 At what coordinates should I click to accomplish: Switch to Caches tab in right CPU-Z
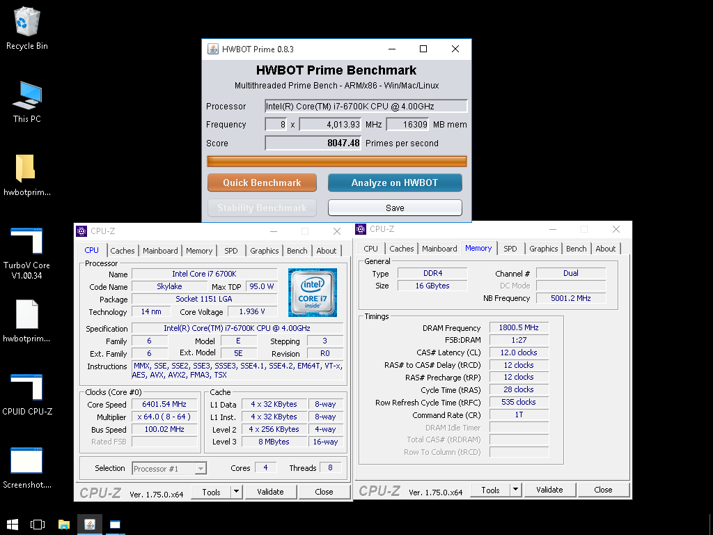402,249
